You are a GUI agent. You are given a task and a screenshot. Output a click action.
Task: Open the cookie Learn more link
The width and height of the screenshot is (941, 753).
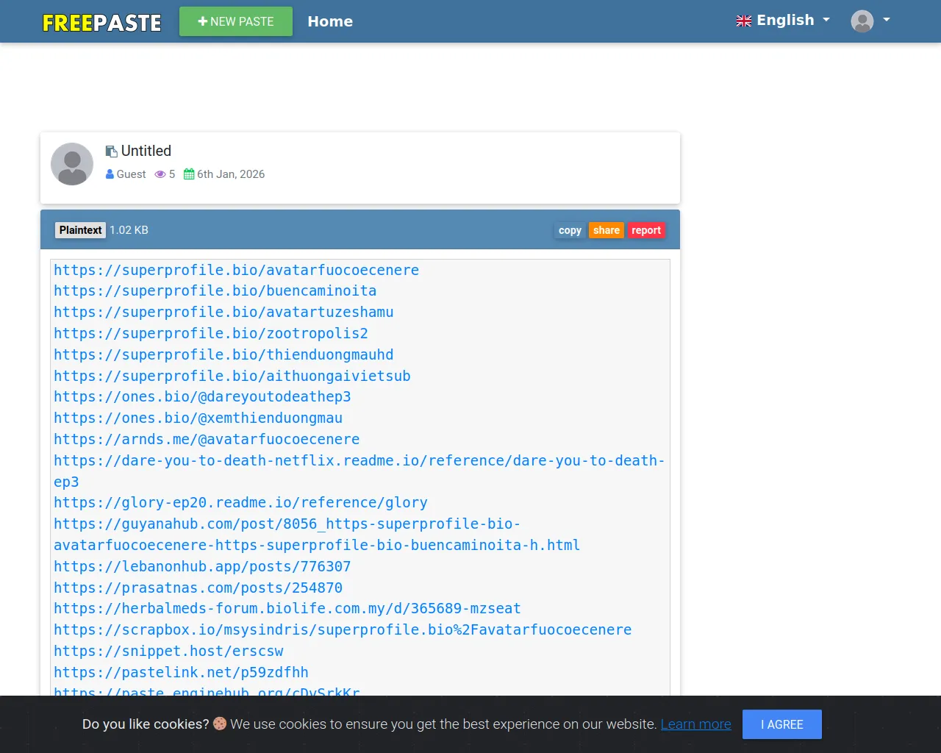(695, 724)
